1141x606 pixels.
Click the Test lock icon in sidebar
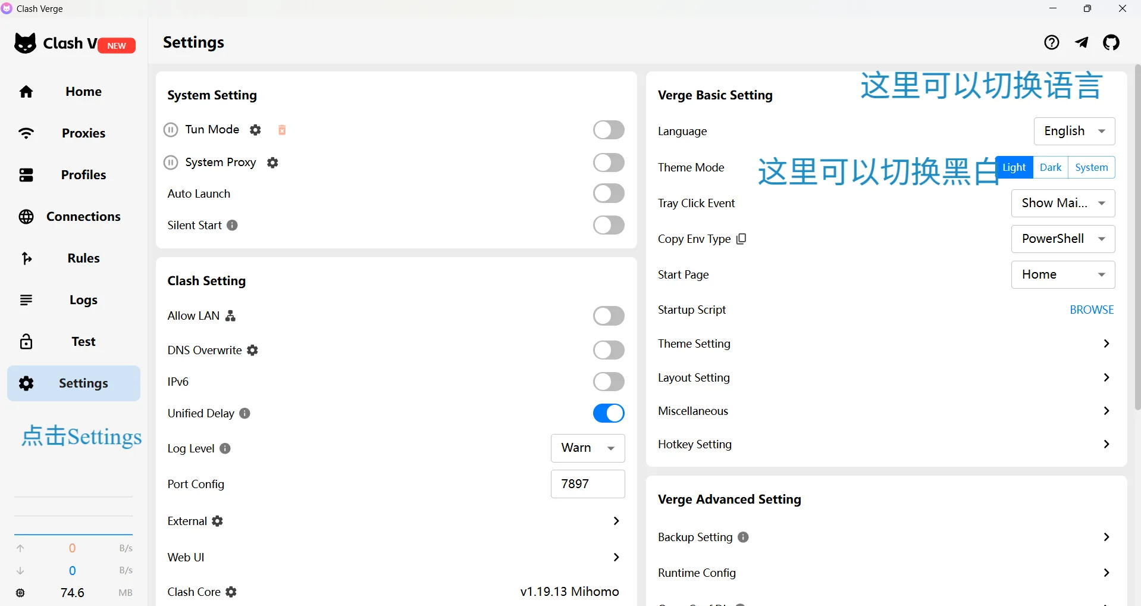[x=26, y=342]
